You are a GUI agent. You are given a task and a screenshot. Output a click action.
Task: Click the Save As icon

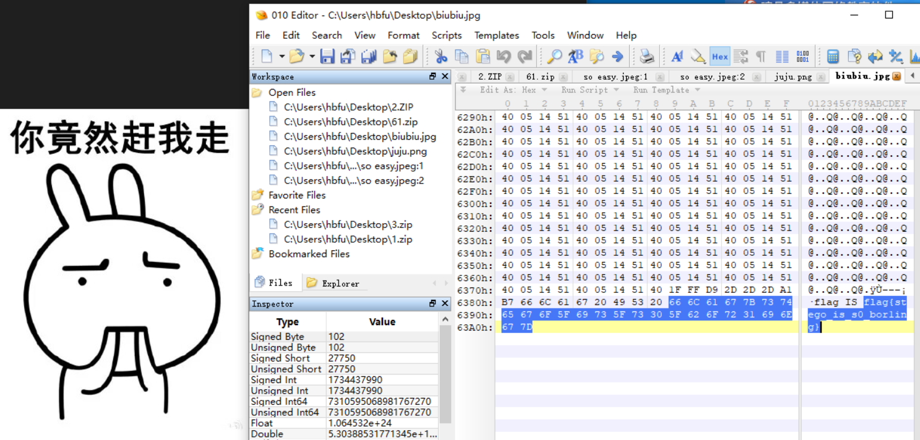point(348,57)
